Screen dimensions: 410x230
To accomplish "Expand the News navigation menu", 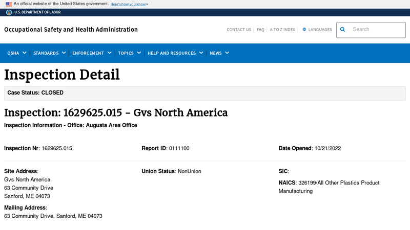I will pyautogui.click(x=219, y=53).
